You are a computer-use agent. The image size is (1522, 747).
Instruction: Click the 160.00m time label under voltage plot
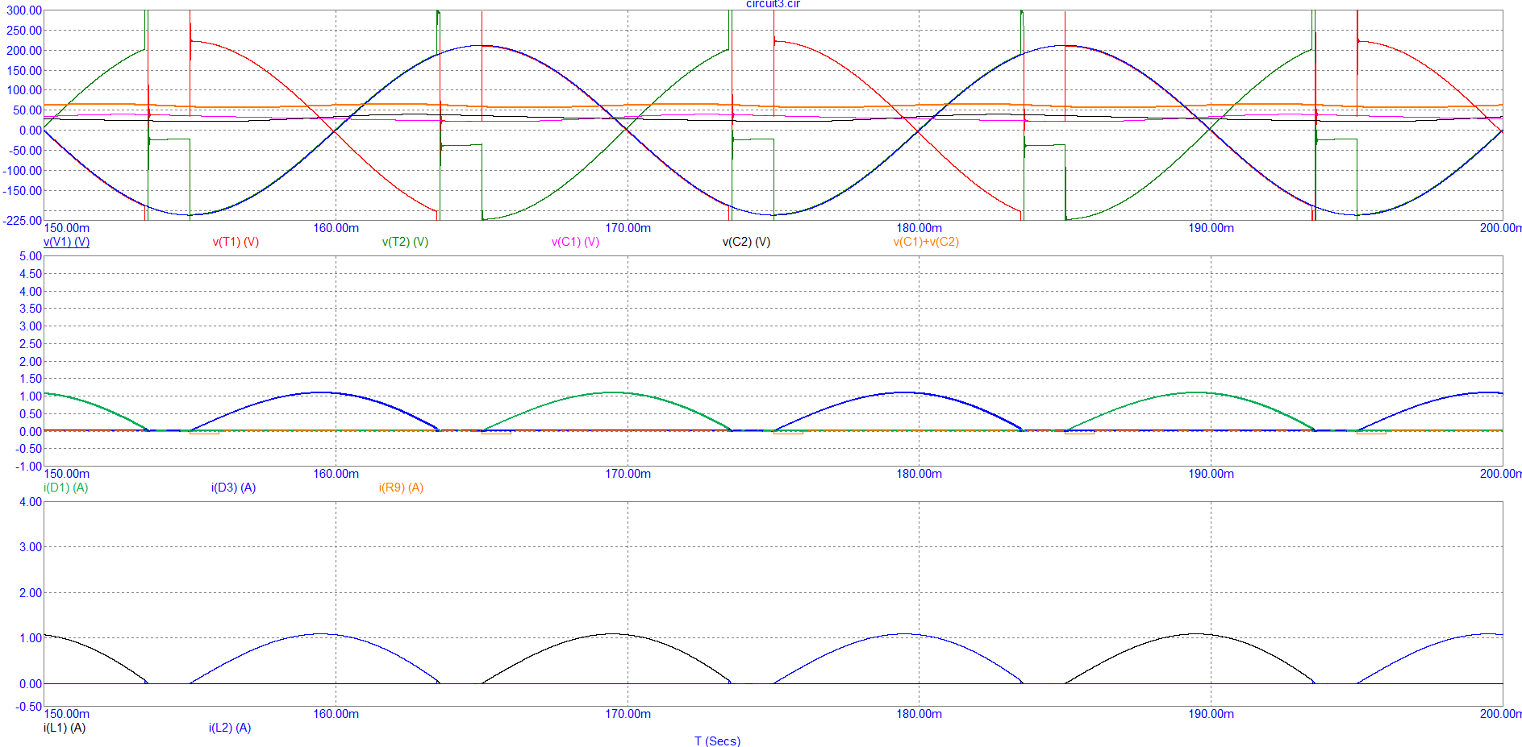pos(336,228)
